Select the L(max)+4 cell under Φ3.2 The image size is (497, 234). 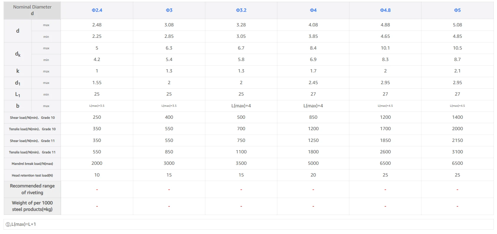click(x=241, y=106)
